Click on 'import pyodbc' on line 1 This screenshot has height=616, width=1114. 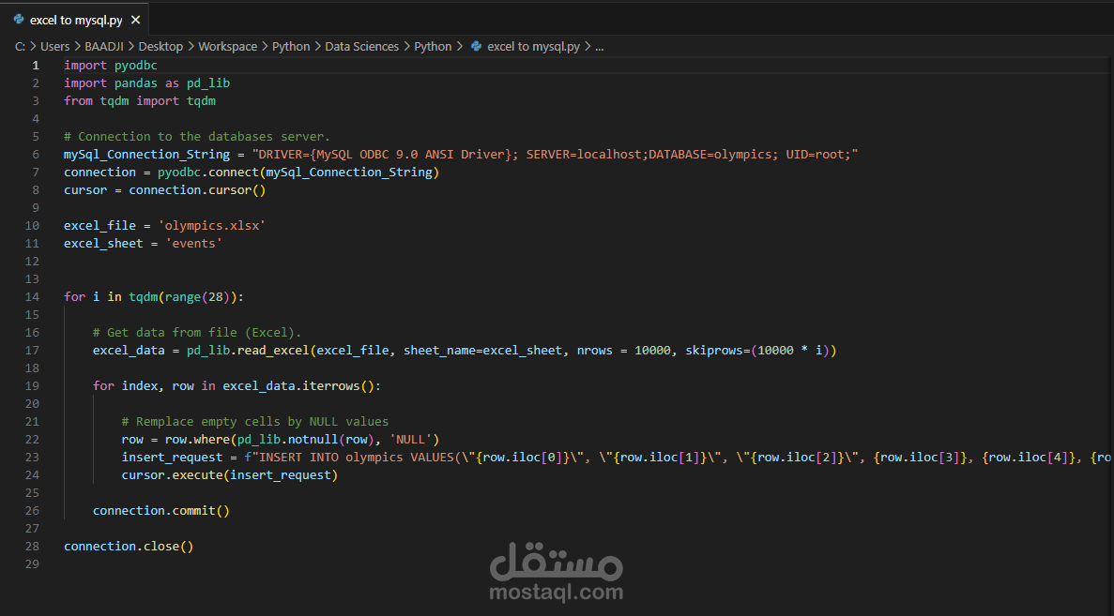click(x=110, y=66)
